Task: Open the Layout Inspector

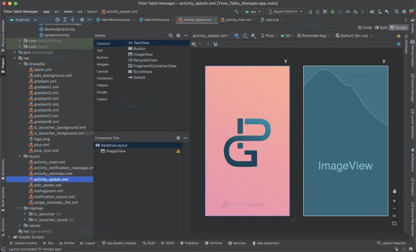Action: pyautogui.click(x=392, y=243)
